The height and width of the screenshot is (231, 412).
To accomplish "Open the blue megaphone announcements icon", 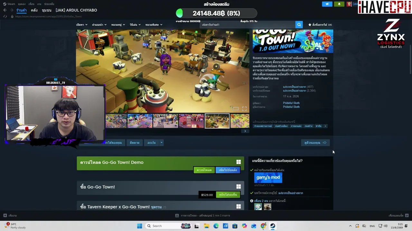I will click(x=327, y=4).
